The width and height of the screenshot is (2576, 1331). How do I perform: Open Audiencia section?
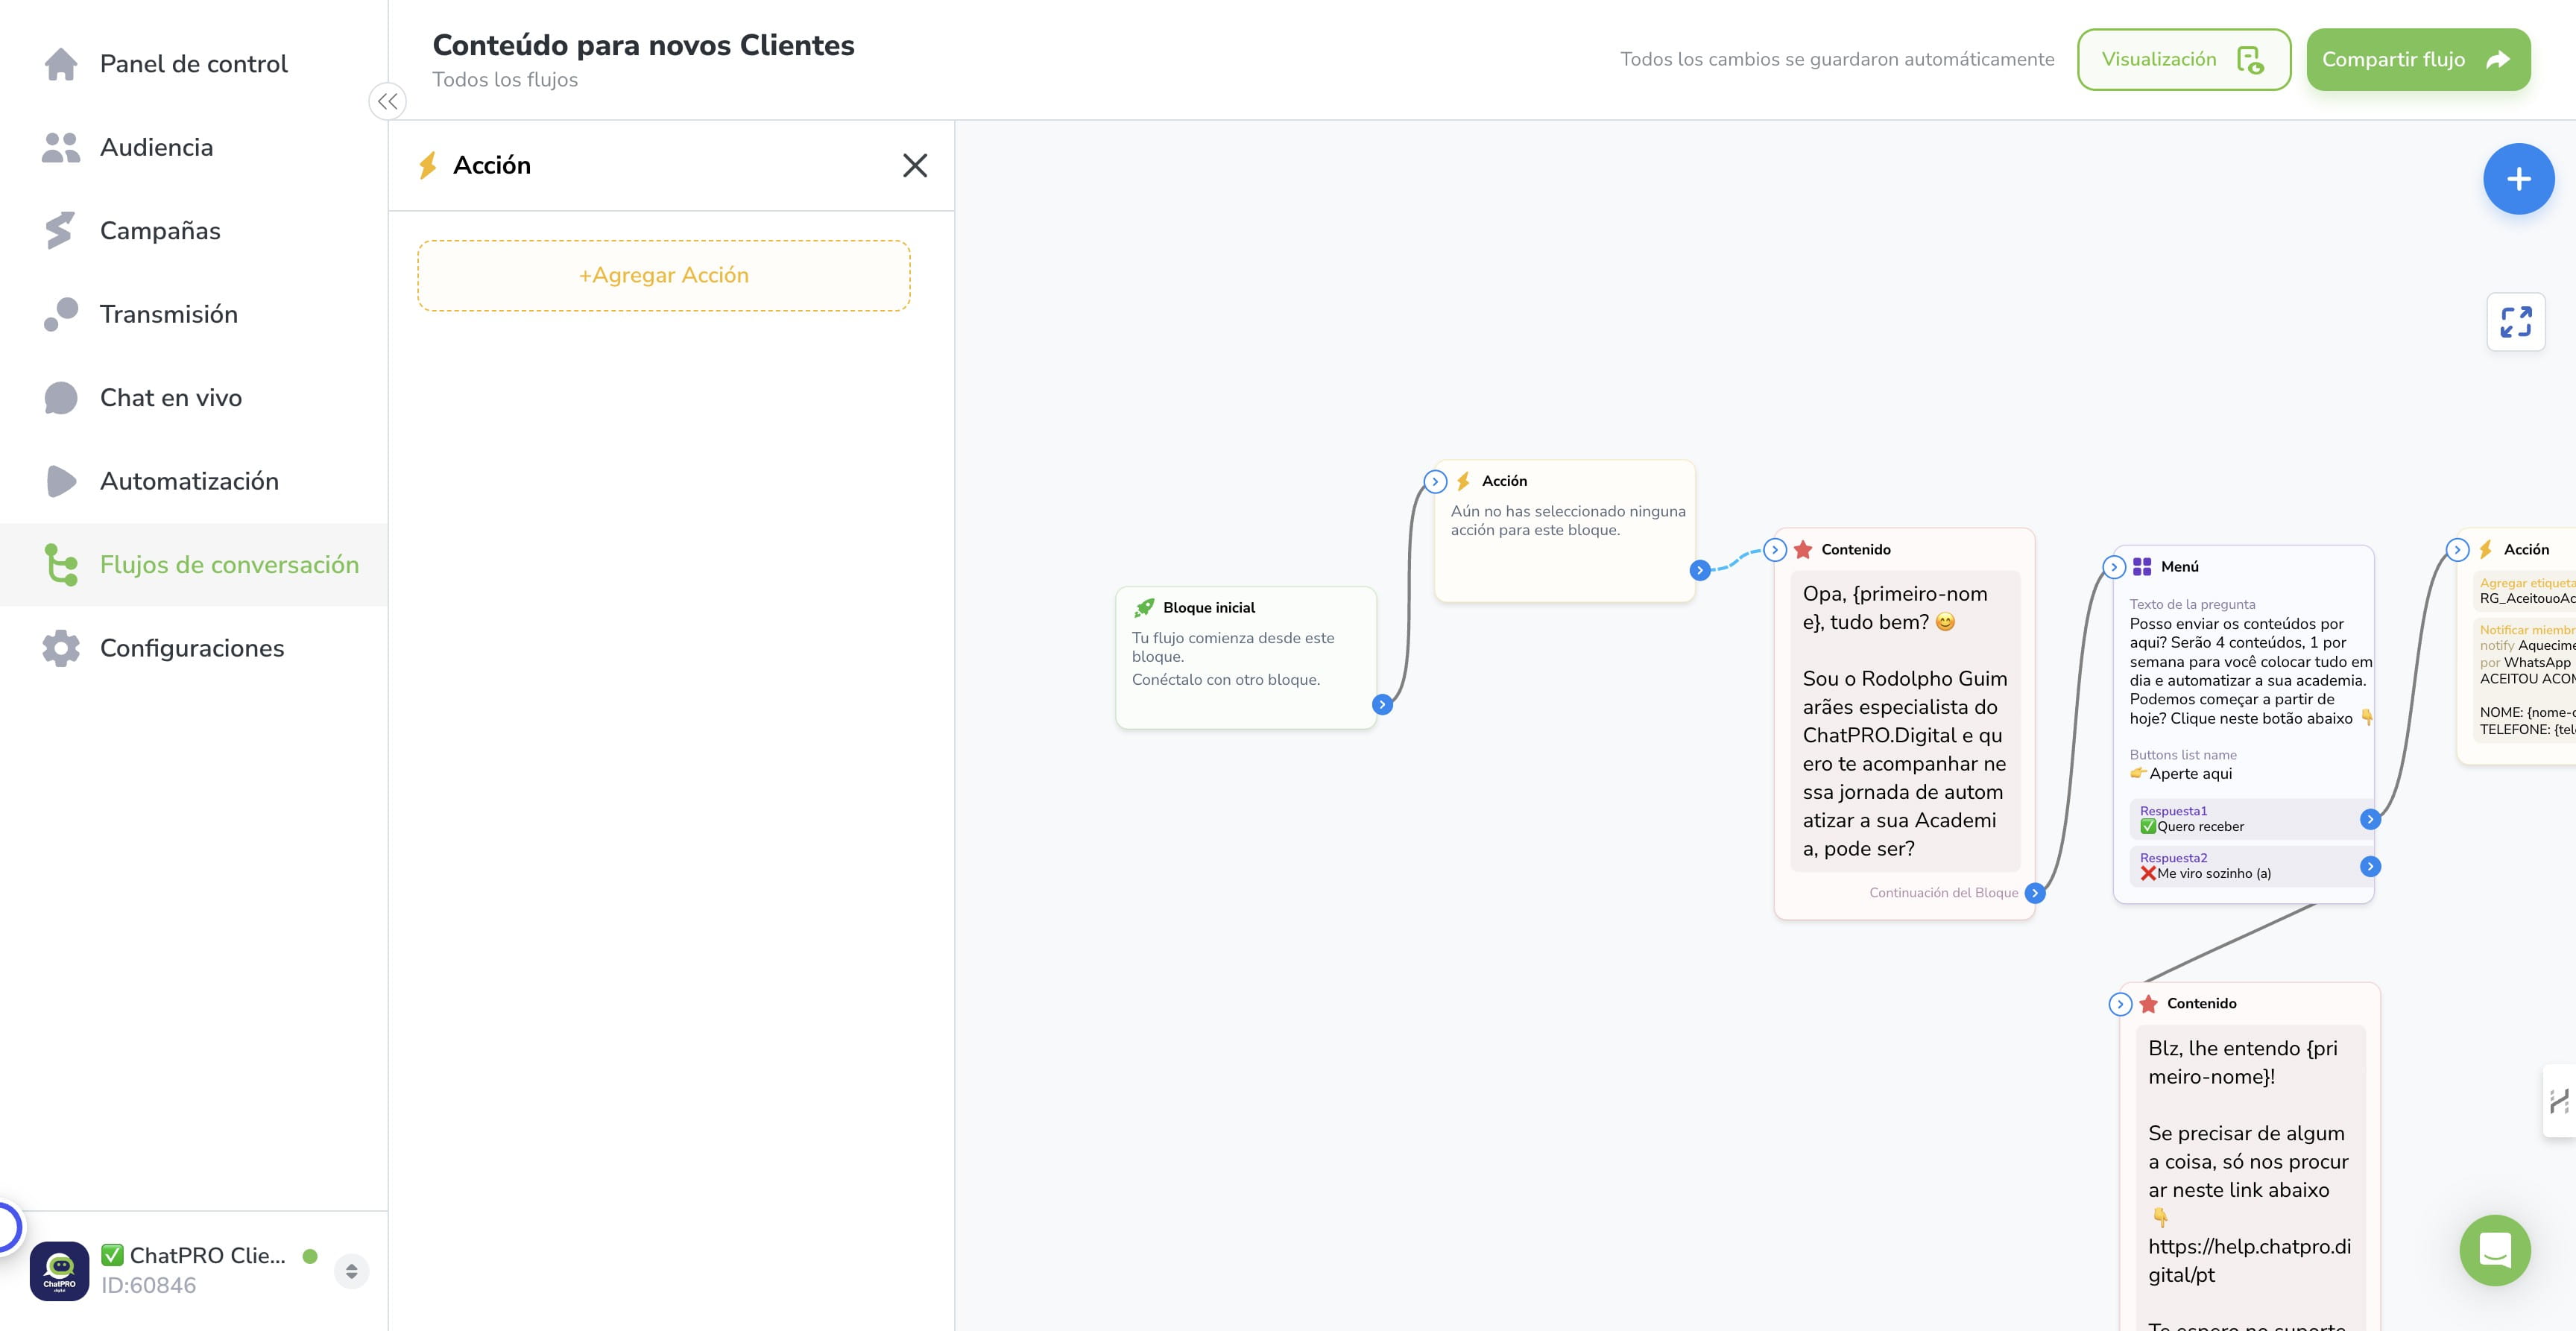tap(156, 147)
